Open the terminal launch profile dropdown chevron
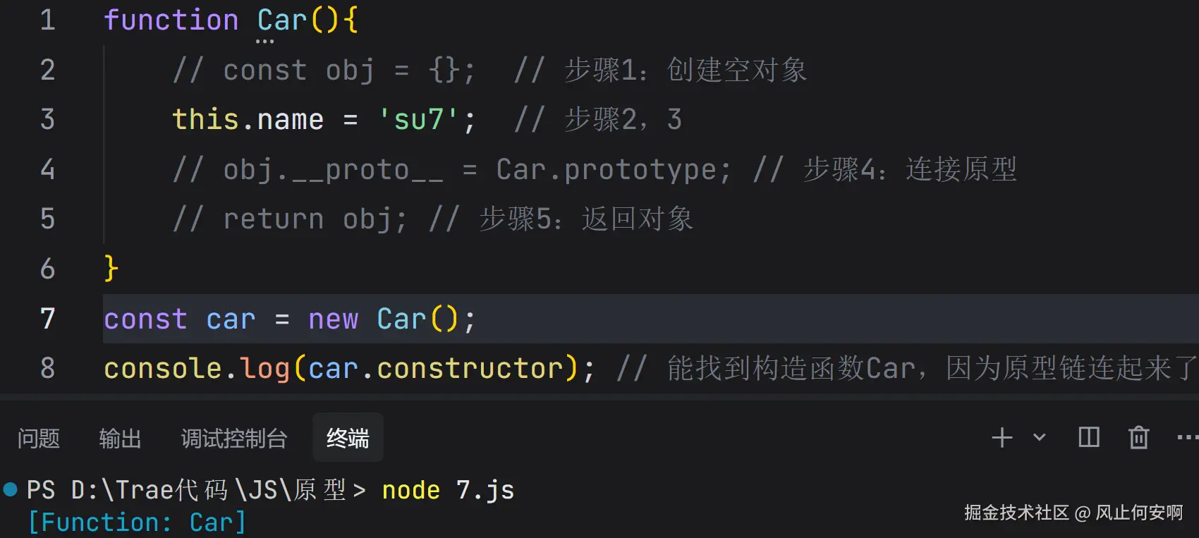The width and height of the screenshot is (1199, 538). [1039, 438]
